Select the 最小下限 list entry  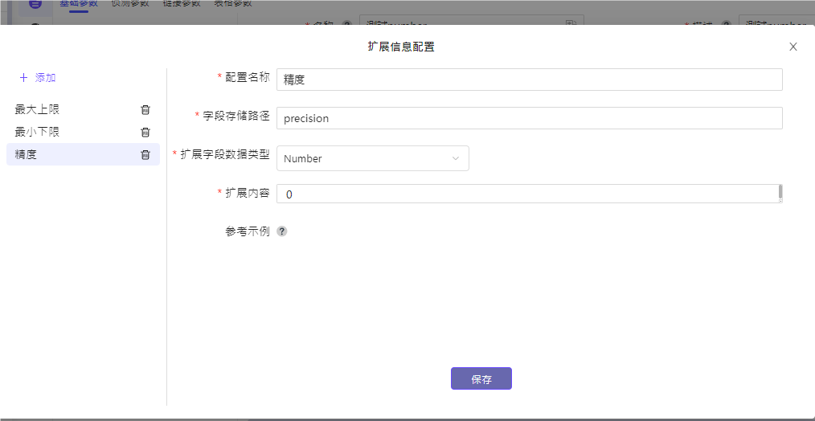37,132
